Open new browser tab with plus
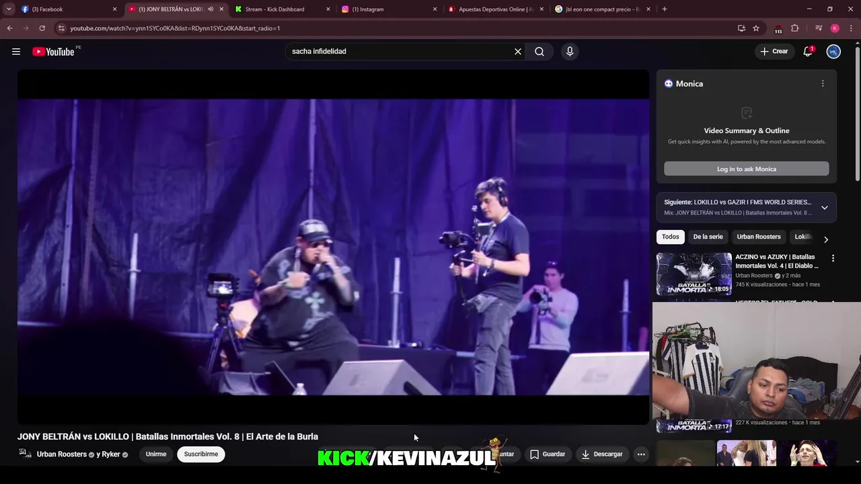This screenshot has height=484, width=861. click(664, 9)
